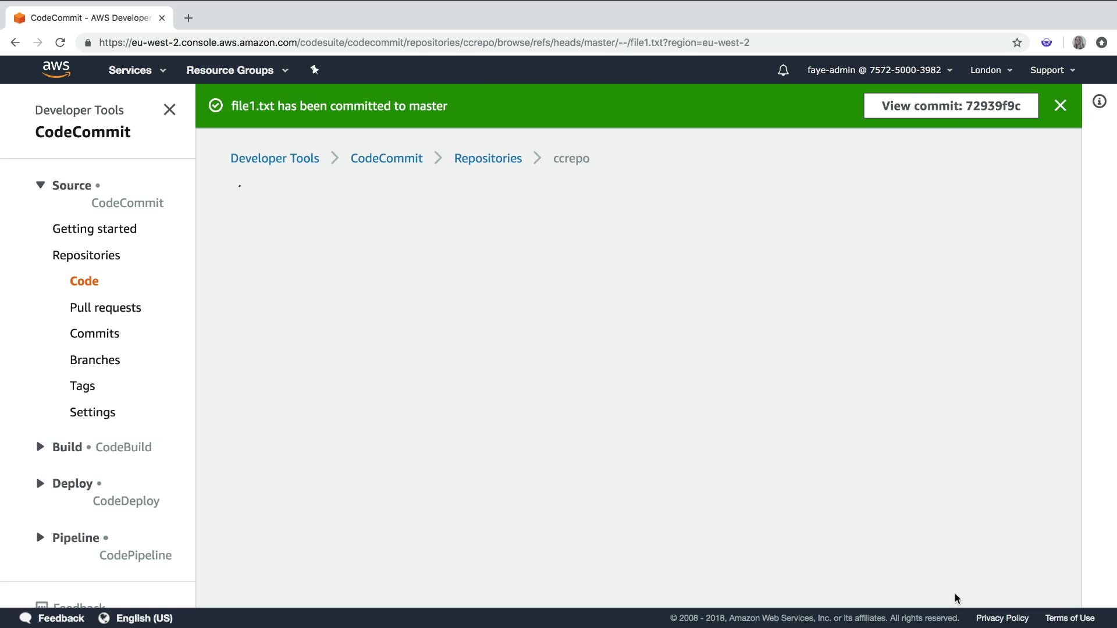Go to Pull requests in sidebar
The width and height of the screenshot is (1117, 628).
click(x=105, y=307)
